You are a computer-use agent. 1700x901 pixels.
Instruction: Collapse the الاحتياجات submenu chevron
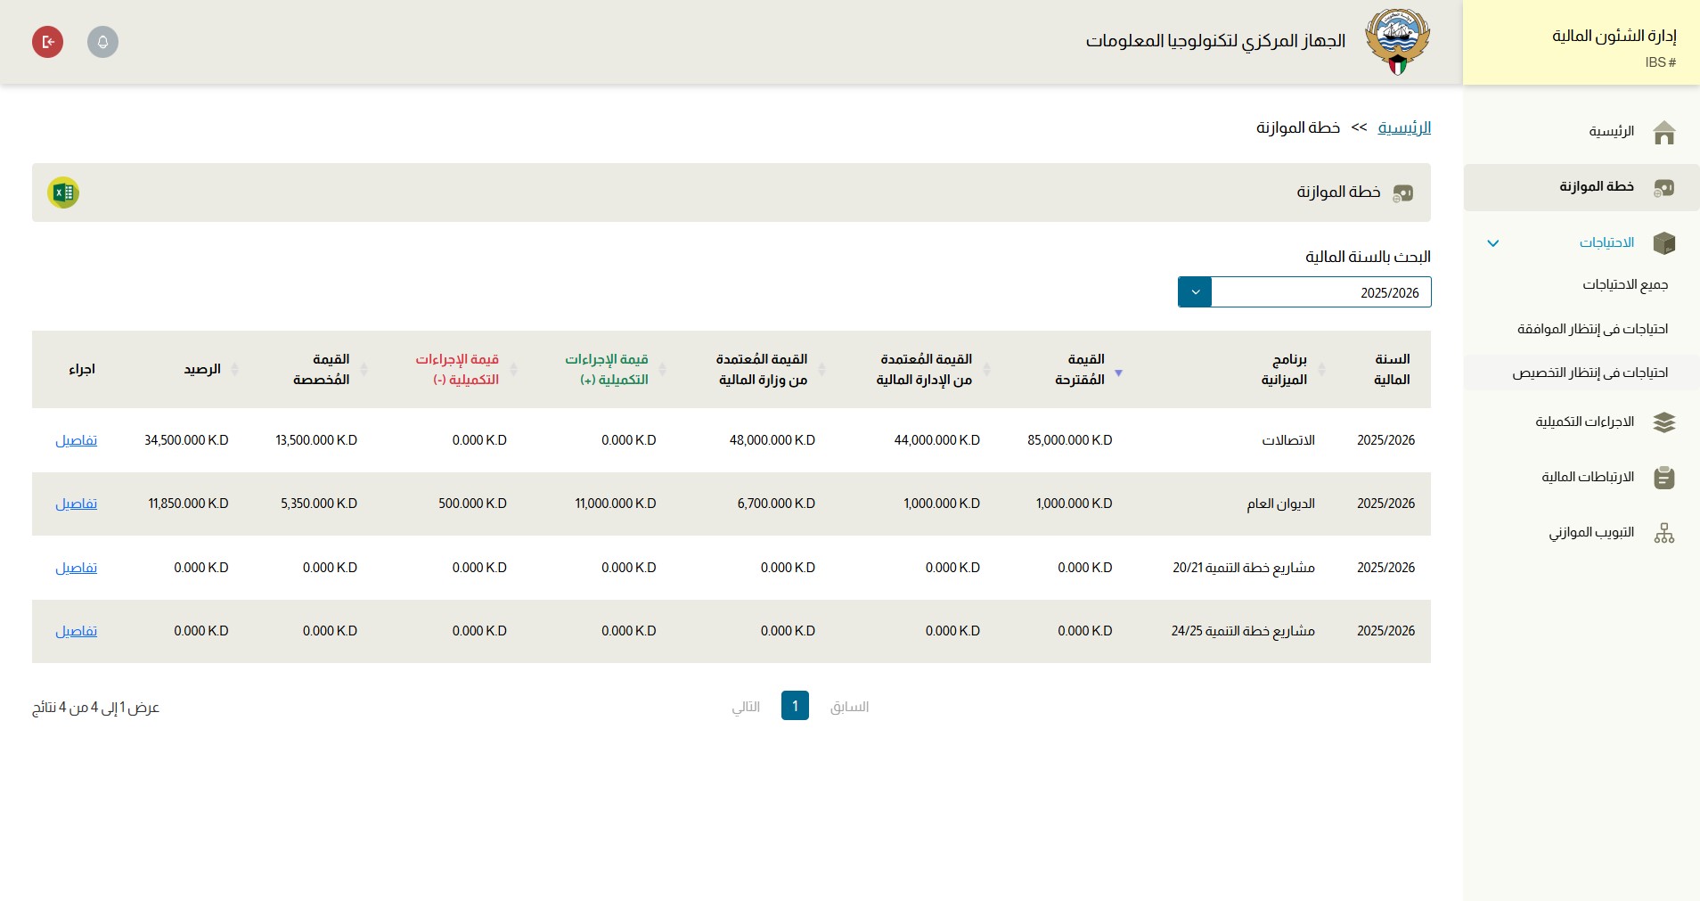(x=1492, y=242)
